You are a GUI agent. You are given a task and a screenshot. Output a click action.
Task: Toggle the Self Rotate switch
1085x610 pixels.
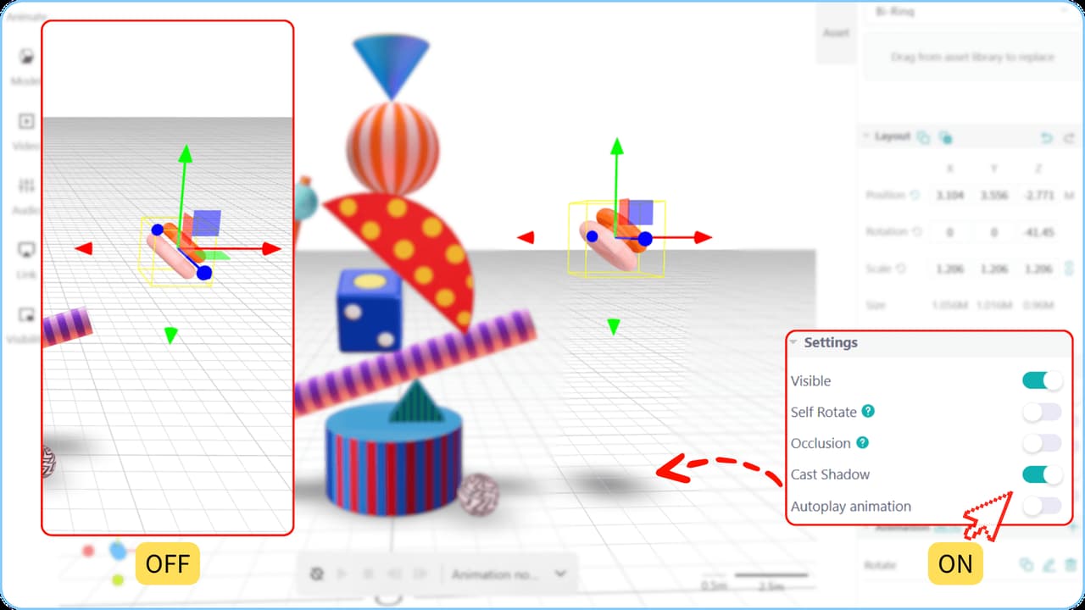[x=1042, y=412]
